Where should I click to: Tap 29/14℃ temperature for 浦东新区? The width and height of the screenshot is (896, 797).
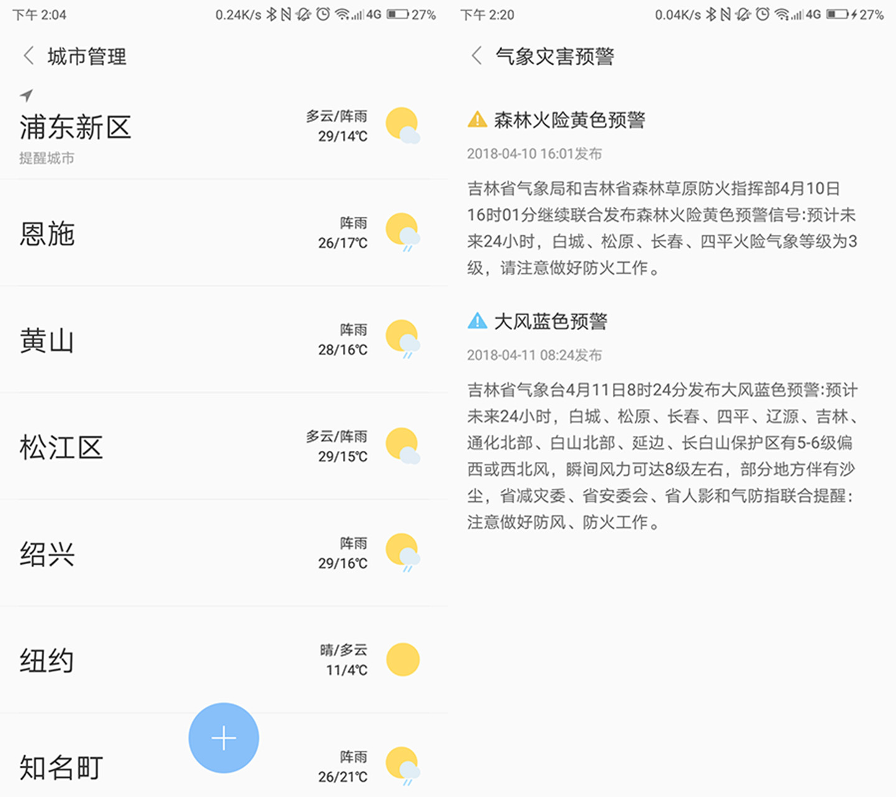(343, 136)
